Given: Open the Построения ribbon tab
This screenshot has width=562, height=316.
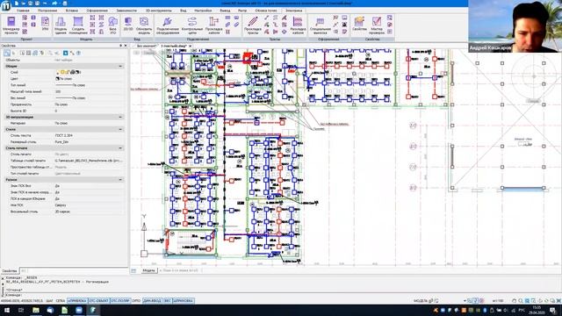Looking at the screenshot, I should (47, 11).
